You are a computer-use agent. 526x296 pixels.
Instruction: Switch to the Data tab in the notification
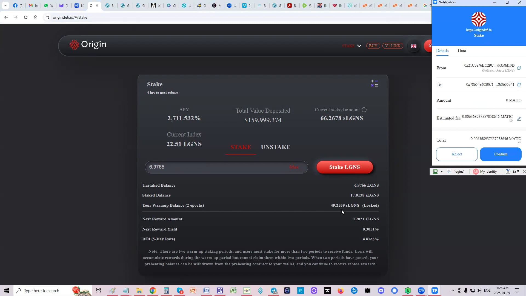tap(462, 51)
